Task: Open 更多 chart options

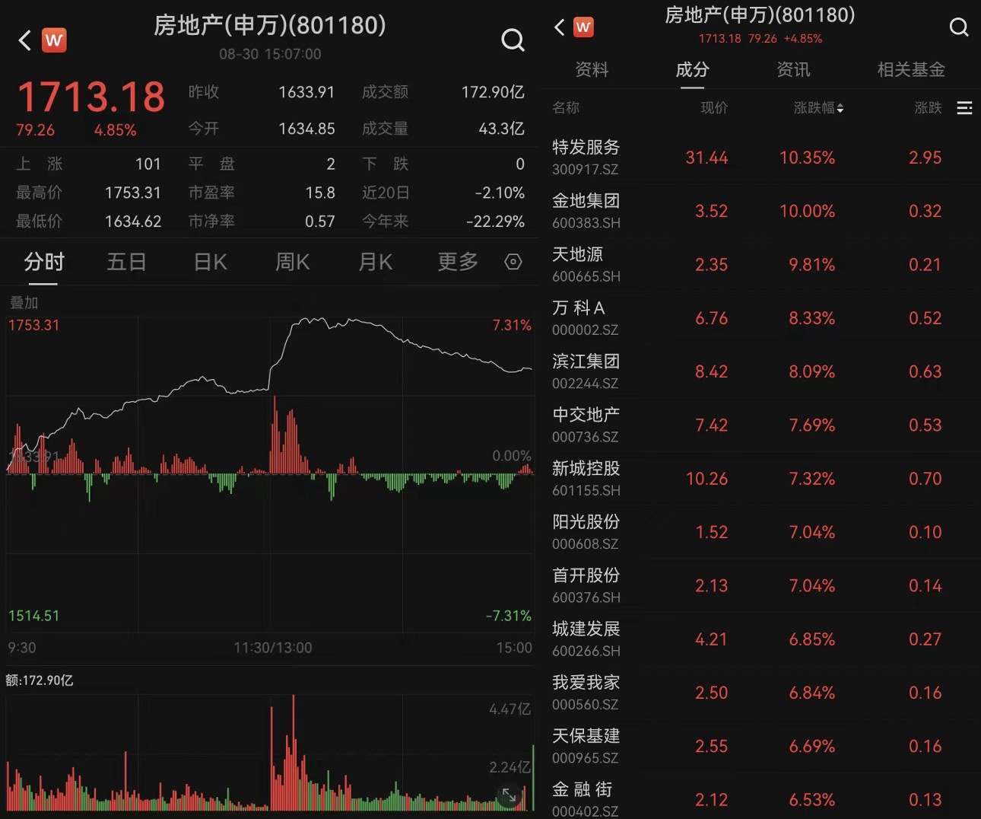Action: coord(458,262)
